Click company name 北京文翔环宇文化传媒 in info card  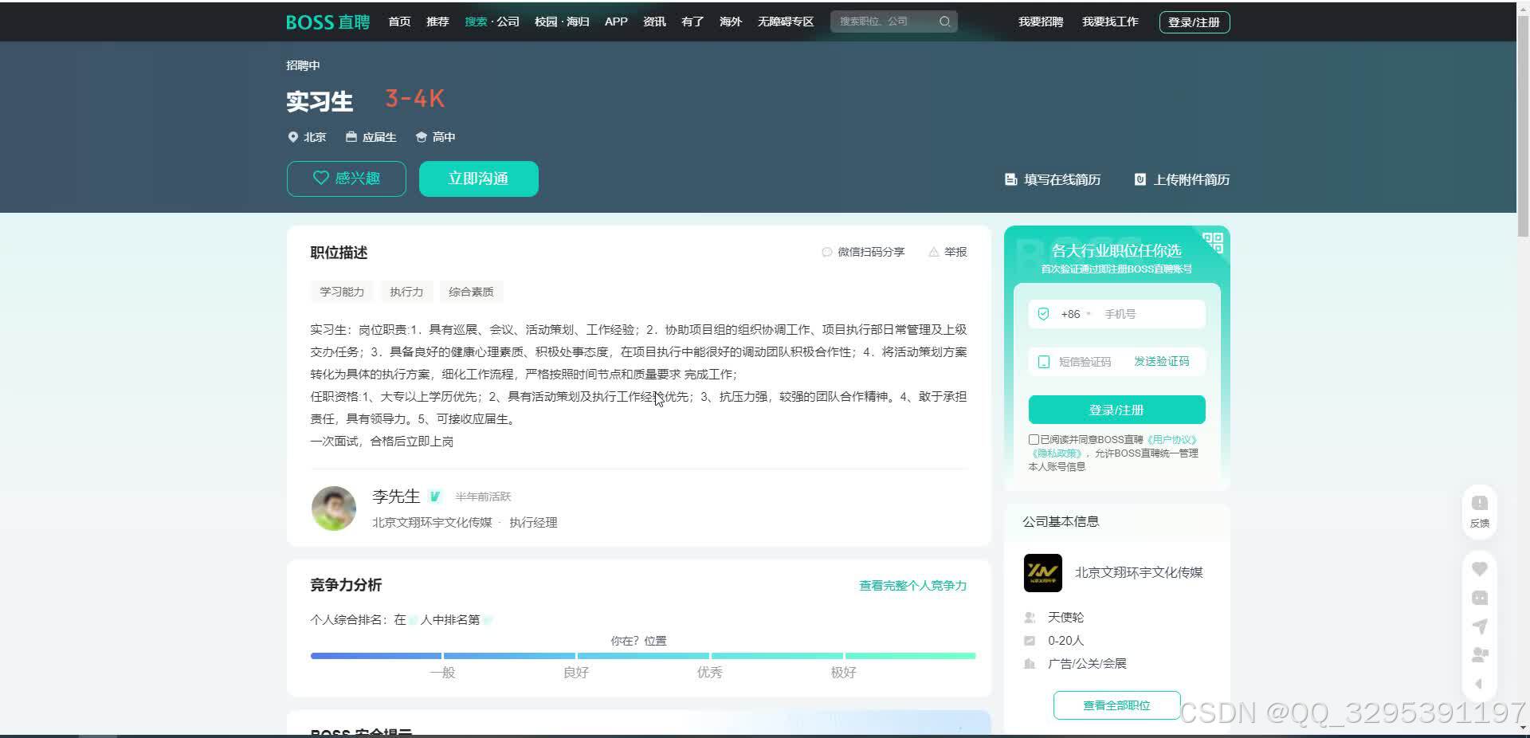[1139, 572]
